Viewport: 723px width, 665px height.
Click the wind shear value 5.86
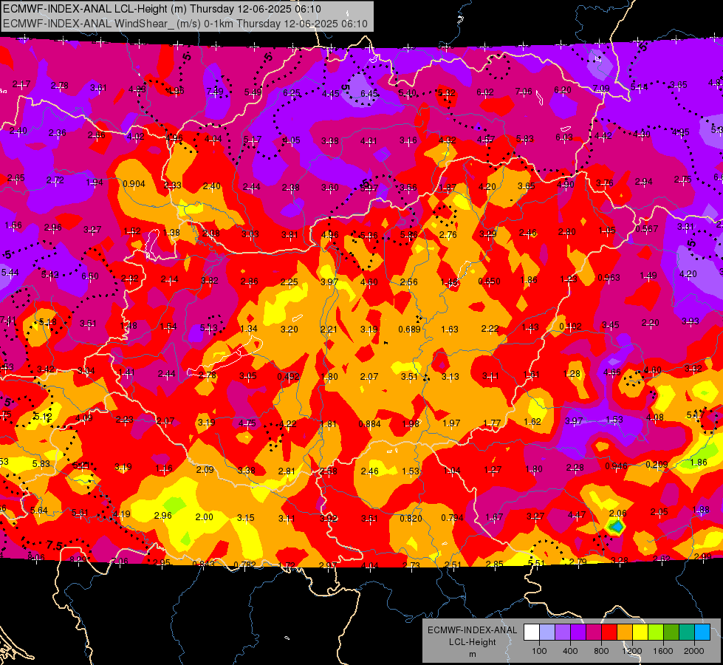[408, 234]
